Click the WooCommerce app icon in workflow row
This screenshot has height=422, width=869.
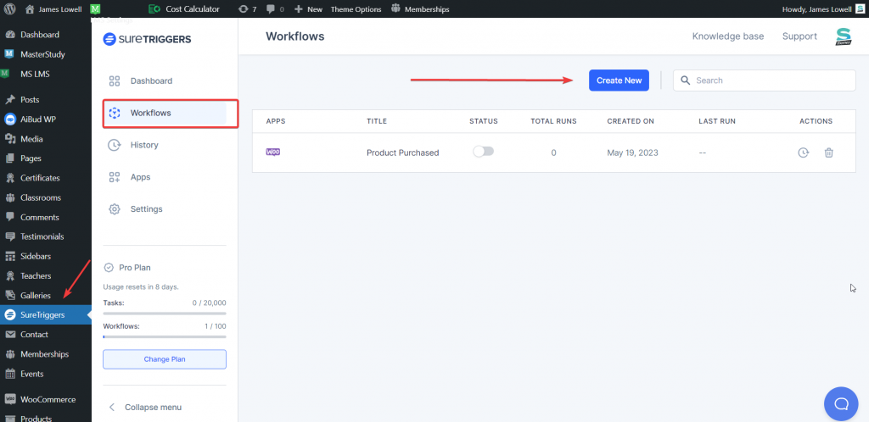pos(272,152)
